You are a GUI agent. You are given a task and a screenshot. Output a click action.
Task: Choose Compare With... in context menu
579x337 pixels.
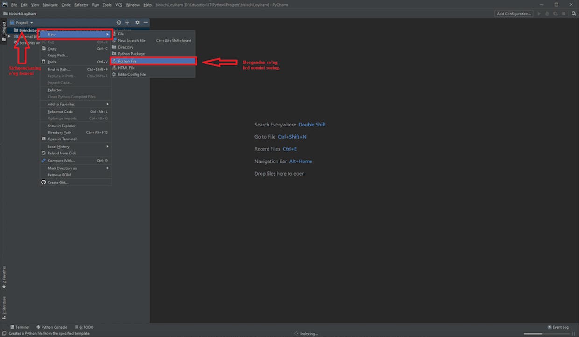[x=75, y=161]
